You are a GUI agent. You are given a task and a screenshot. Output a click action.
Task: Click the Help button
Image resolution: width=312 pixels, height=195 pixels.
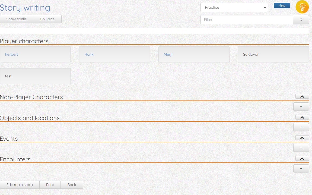[x=282, y=5]
